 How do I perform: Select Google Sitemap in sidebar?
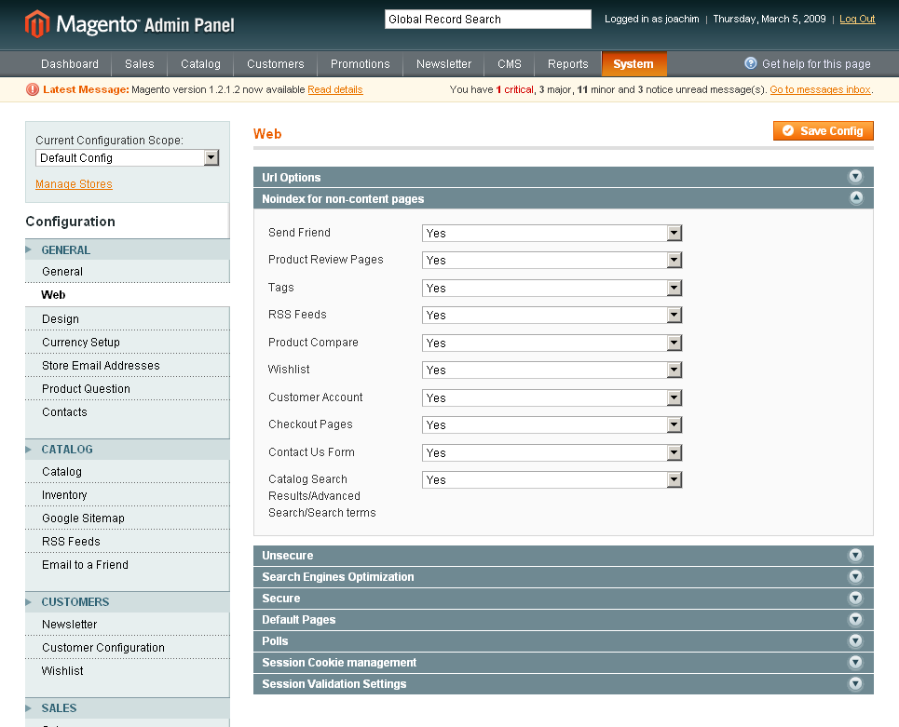128,518
